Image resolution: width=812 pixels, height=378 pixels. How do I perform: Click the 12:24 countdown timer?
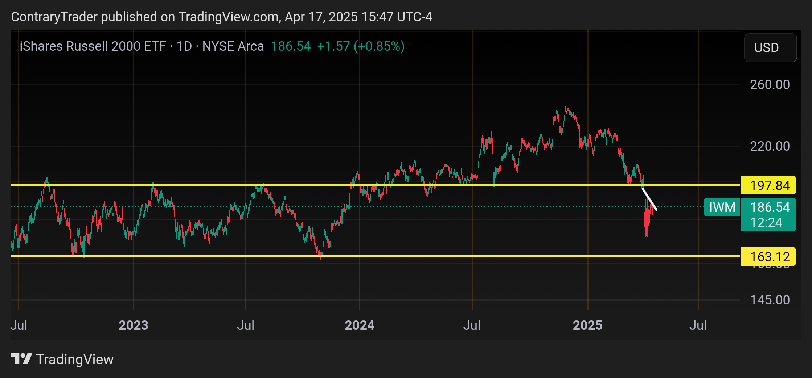pos(766,223)
